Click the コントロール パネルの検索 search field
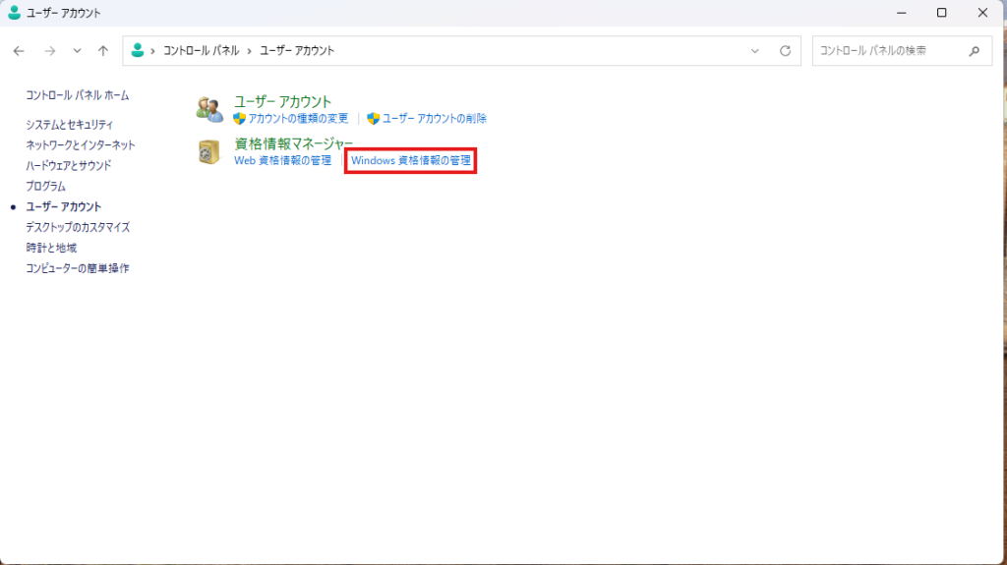Image resolution: width=1007 pixels, height=565 pixels. click(902, 51)
